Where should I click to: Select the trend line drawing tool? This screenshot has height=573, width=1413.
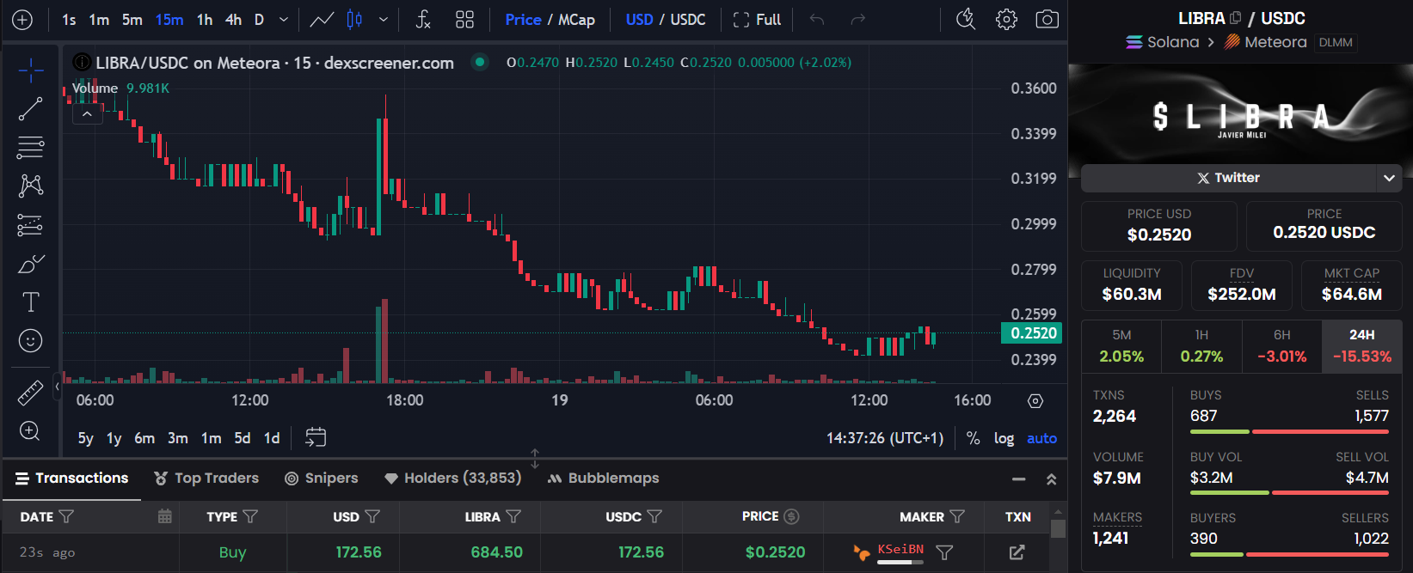point(30,109)
